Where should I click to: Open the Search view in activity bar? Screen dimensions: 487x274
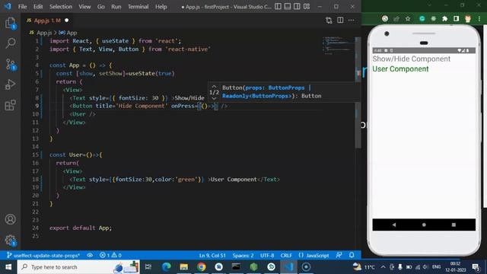click(10, 43)
